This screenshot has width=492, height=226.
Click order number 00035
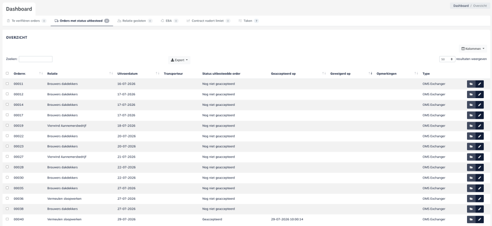click(19, 188)
